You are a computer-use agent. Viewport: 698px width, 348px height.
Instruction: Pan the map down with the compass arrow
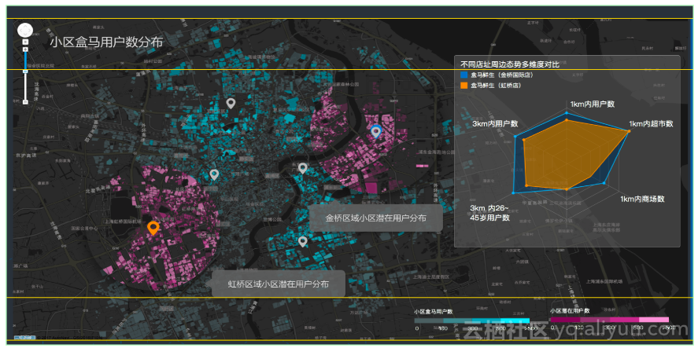click(x=25, y=35)
